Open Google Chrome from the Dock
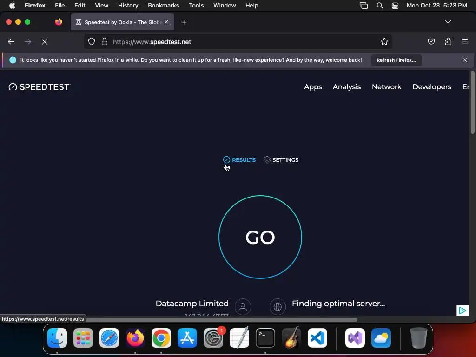This screenshot has width=476, height=357. 161,338
